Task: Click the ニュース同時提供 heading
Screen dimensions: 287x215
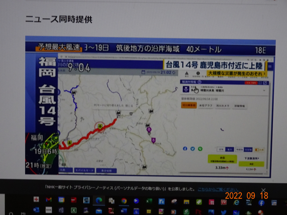Action: 59,19
